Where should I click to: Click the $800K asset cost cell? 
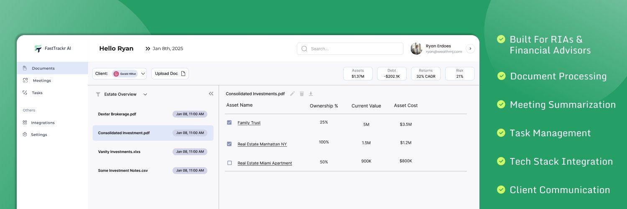[406, 161]
